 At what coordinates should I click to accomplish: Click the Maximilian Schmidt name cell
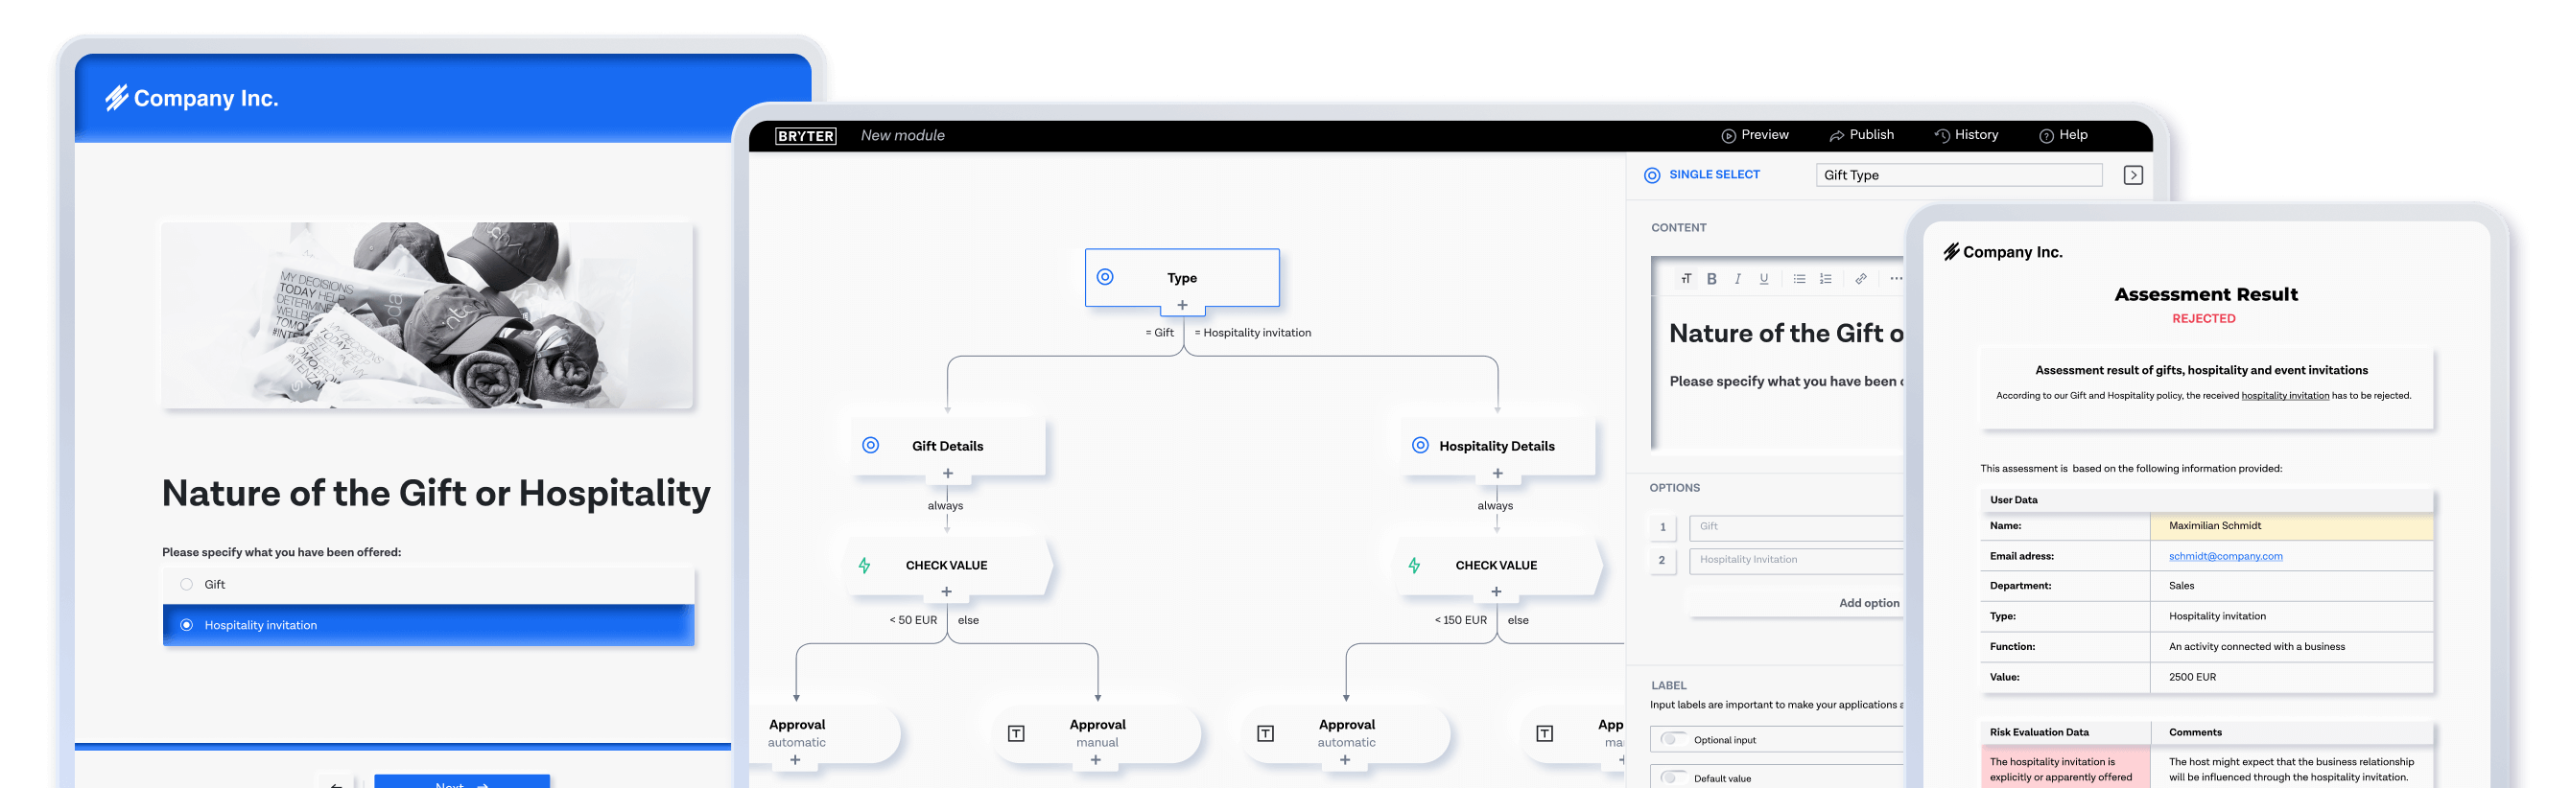(x=2292, y=526)
